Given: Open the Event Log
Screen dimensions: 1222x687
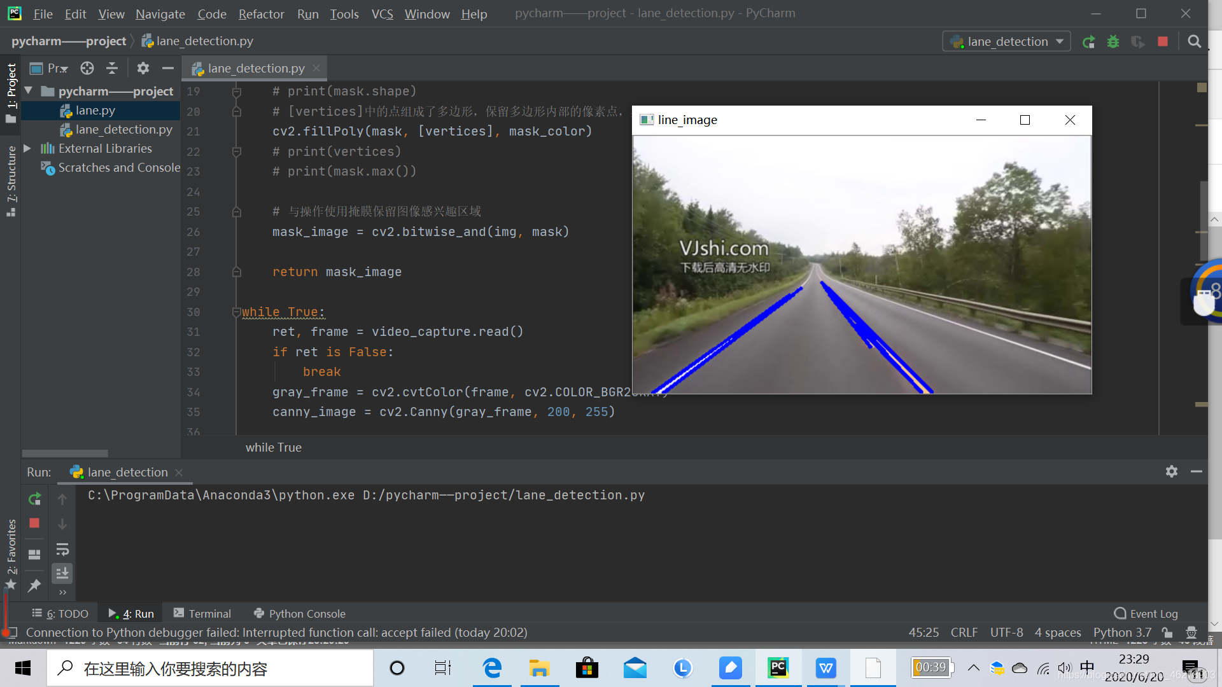Looking at the screenshot, I should (1146, 614).
